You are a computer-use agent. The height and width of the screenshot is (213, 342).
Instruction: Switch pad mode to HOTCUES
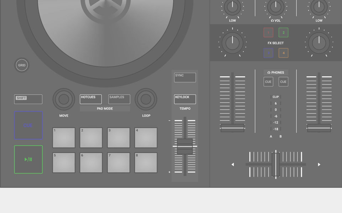pos(90,99)
